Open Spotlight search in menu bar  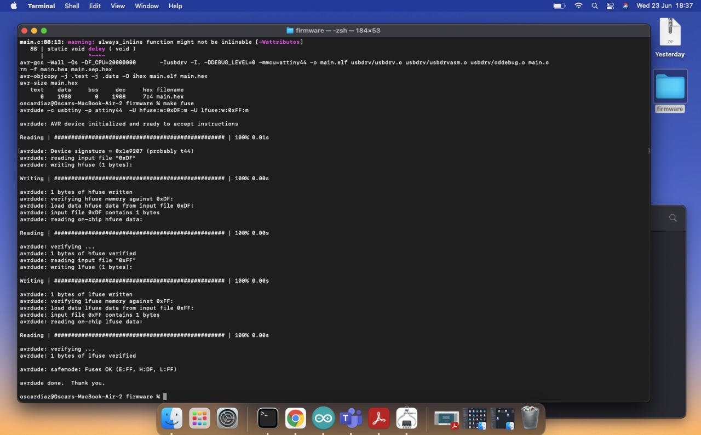(595, 6)
